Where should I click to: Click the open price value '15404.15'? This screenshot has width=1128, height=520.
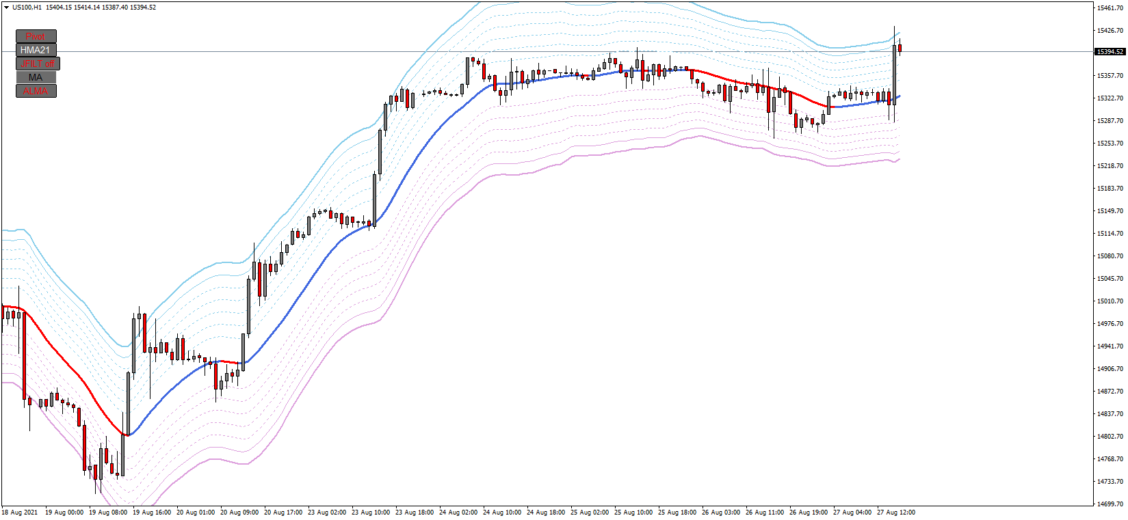coord(59,8)
